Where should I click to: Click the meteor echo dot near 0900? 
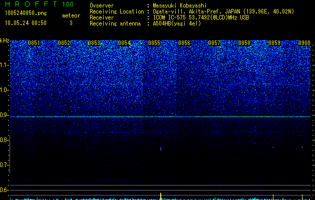pyautogui.click(x=302, y=147)
